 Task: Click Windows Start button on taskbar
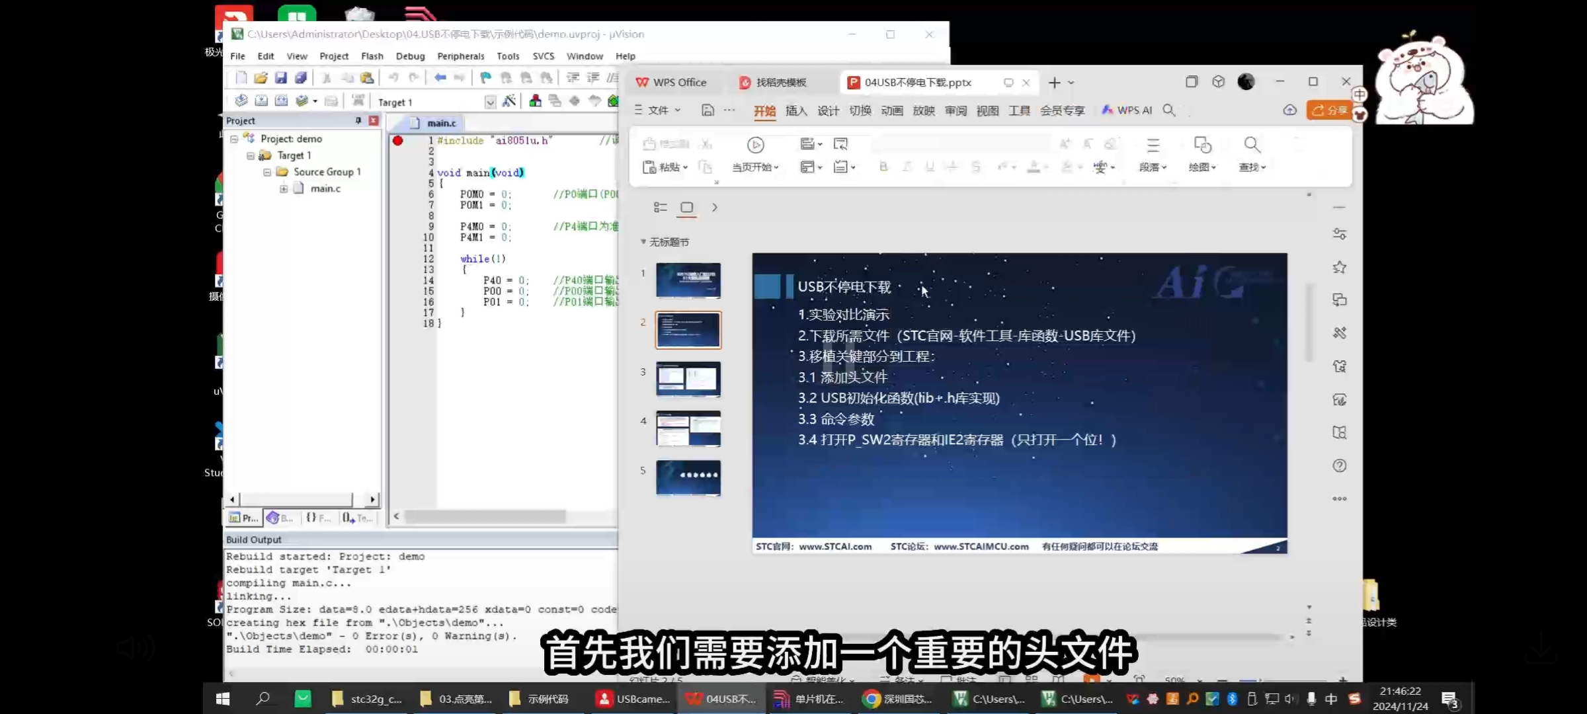coord(223,698)
